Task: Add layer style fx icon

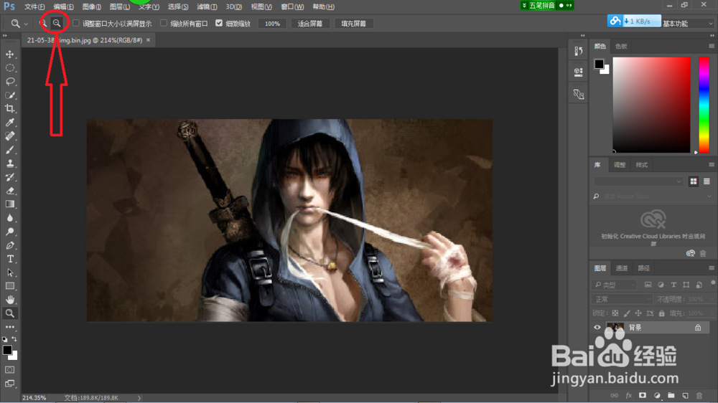Action: [629, 396]
